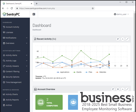This screenshot has height=112, width=136.
Task: Click the browser back button
Action: click(x=3, y=8)
